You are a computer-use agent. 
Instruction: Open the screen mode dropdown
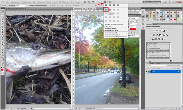pos(111,2)
